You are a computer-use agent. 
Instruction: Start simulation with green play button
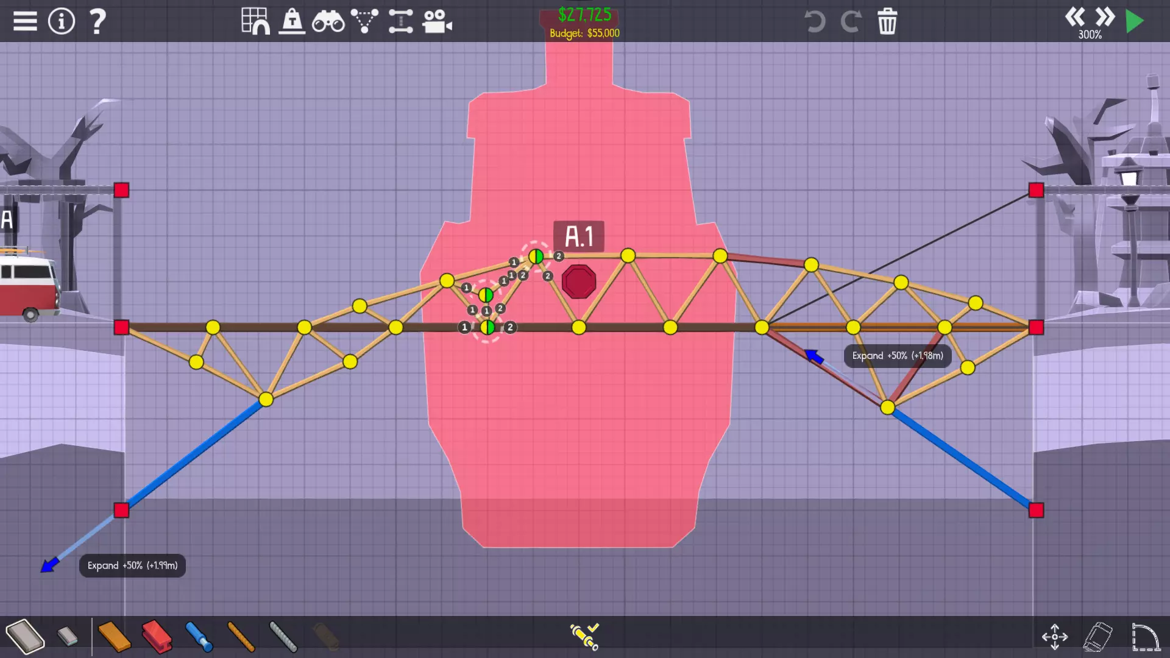click(1135, 21)
